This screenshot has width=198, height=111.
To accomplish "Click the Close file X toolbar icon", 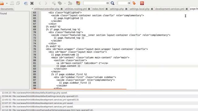I will [32, 3].
